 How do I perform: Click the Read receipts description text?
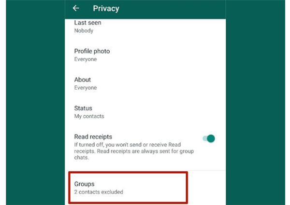134,151
